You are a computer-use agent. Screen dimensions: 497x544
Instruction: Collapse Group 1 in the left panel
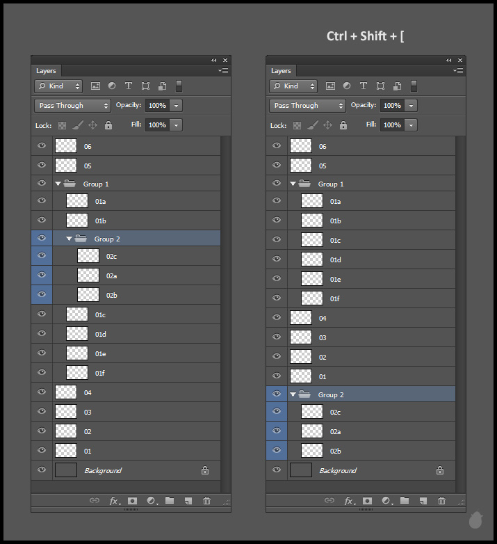pyautogui.click(x=58, y=184)
